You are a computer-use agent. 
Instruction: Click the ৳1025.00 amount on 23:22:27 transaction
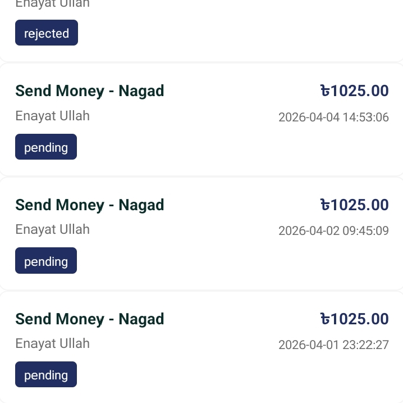pos(354,319)
